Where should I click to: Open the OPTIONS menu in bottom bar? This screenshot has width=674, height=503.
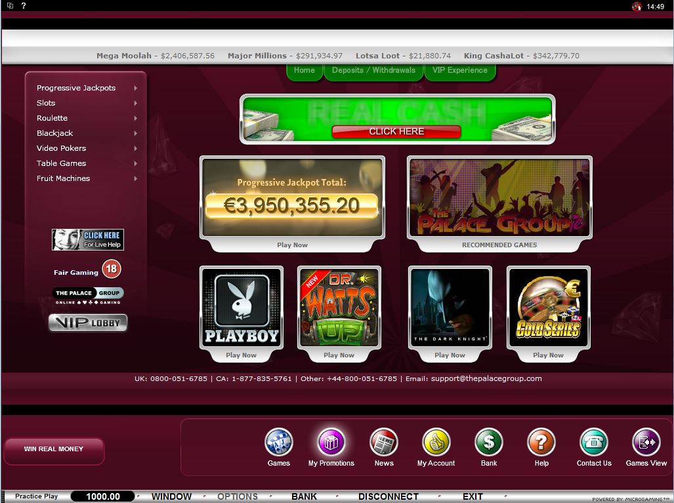pyautogui.click(x=238, y=496)
